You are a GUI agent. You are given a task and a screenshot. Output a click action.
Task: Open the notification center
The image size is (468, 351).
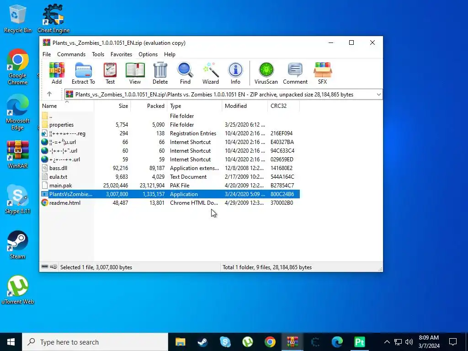[453, 342]
